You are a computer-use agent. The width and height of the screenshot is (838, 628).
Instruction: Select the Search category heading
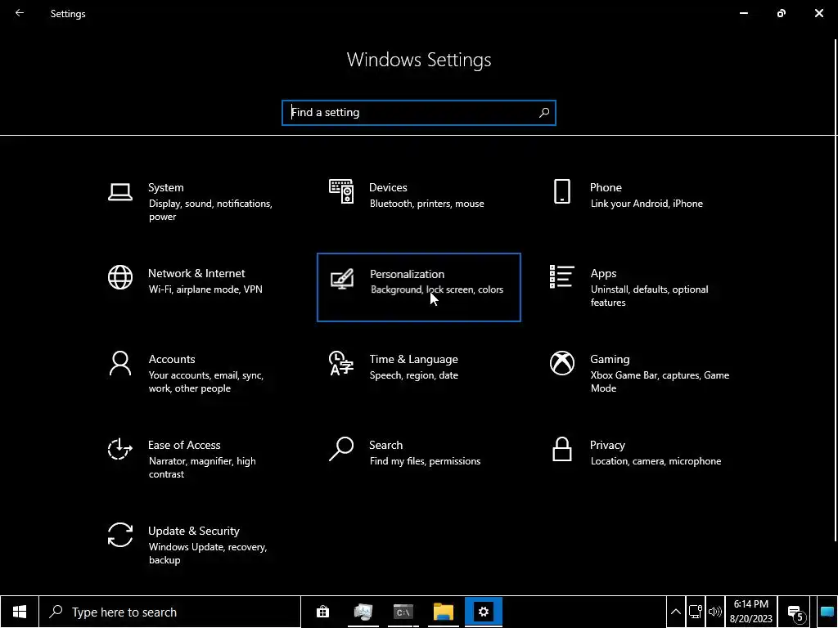coord(386,446)
